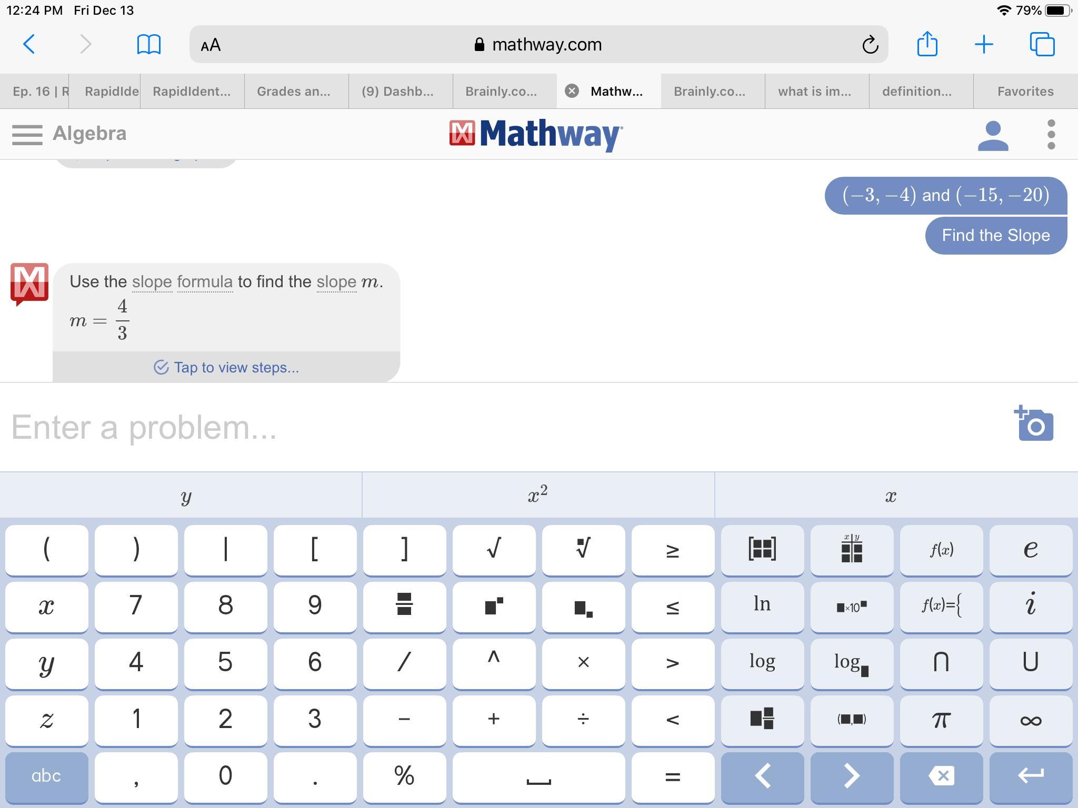Viewport: 1078px width, 808px height.
Task: Select the x² suggestion in prediction bar
Action: click(x=537, y=495)
